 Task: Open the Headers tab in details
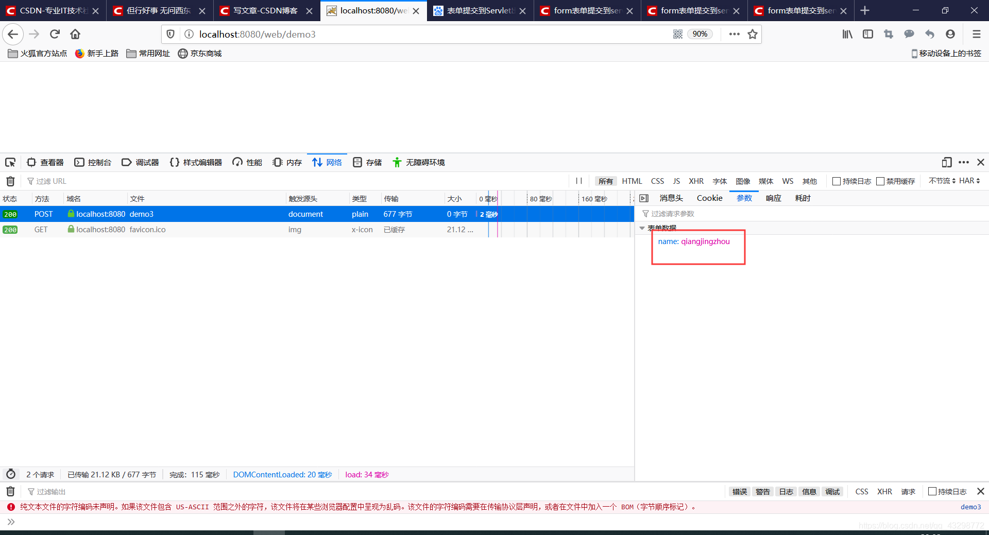(x=671, y=198)
